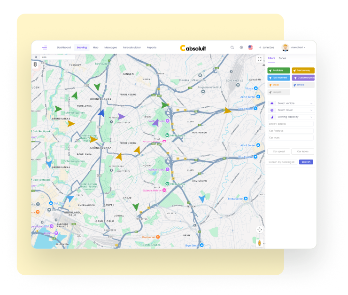
Task: Open the Booking menu item
Action: coord(82,48)
